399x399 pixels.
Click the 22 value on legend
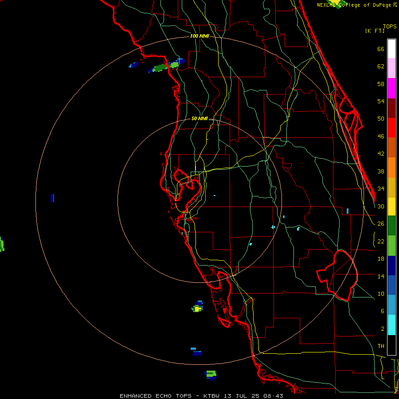point(381,241)
